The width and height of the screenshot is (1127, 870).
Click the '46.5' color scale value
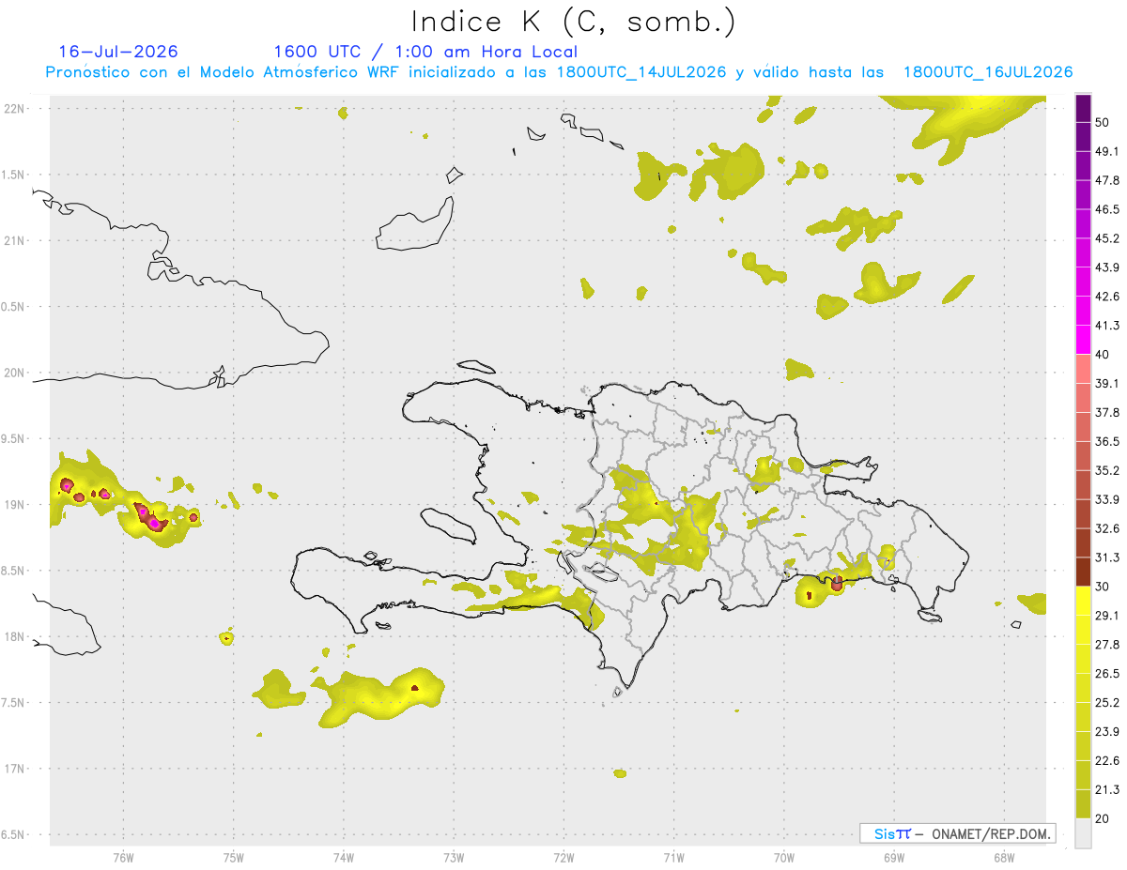[1107, 209]
